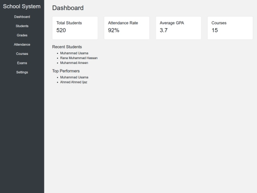Select Rana Muhammad Hassan in list
Screen dimensions: 257x193
tap(79, 58)
